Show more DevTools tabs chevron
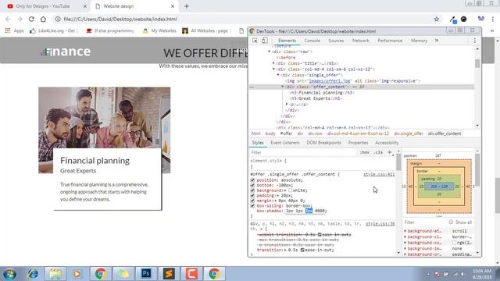The image size is (500, 281). [437, 41]
